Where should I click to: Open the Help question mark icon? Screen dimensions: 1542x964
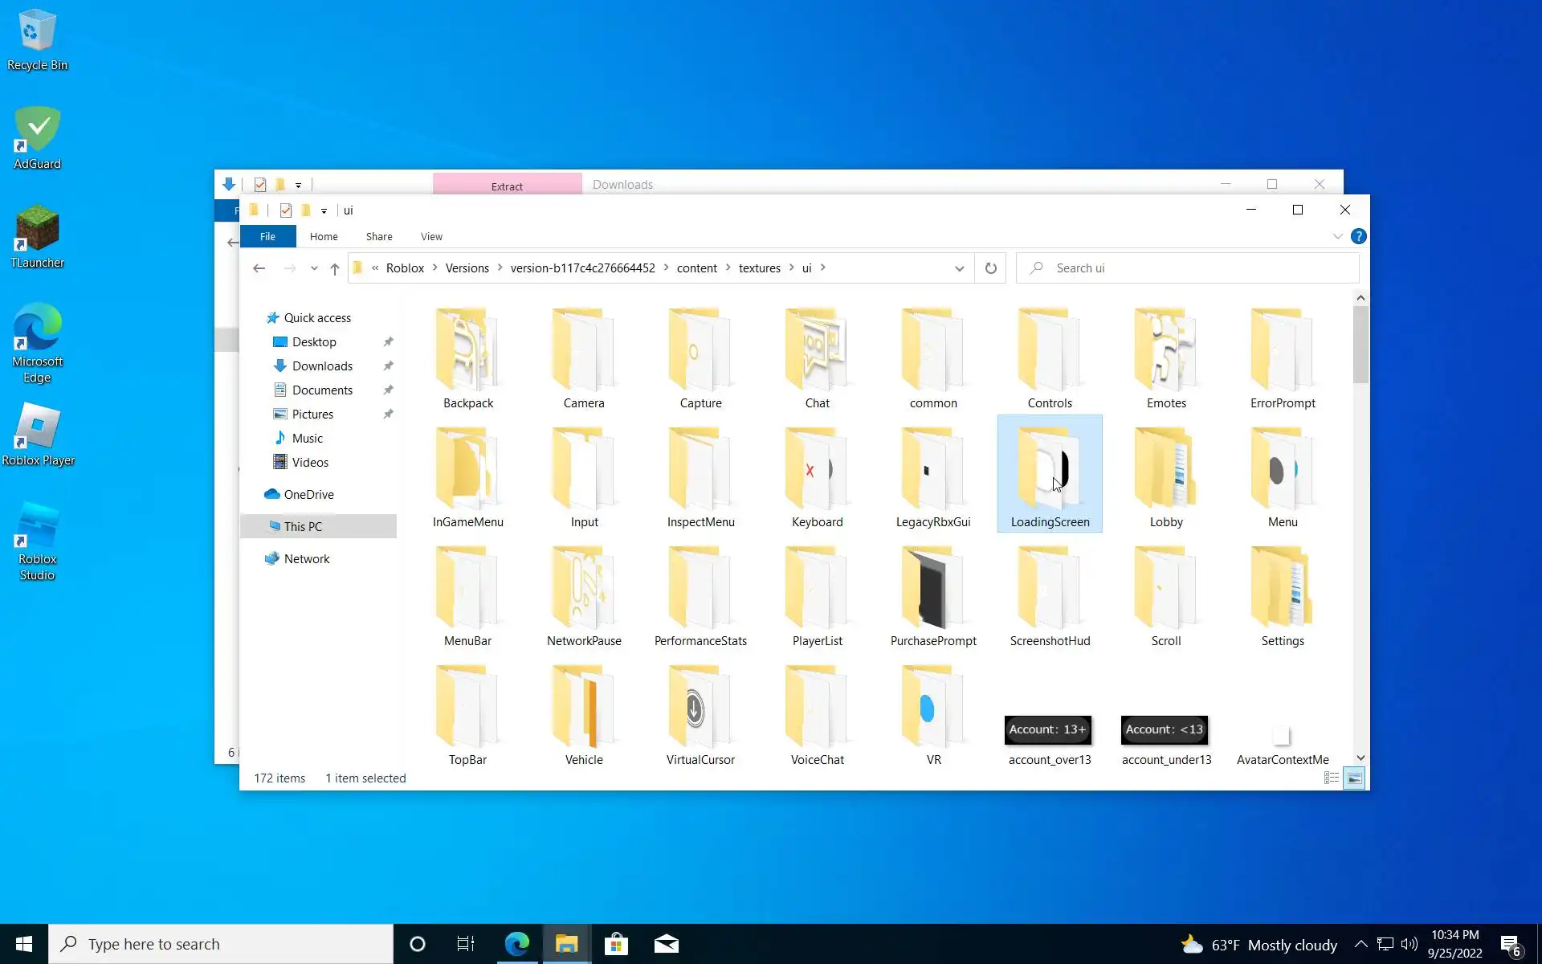(x=1358, y=236)
